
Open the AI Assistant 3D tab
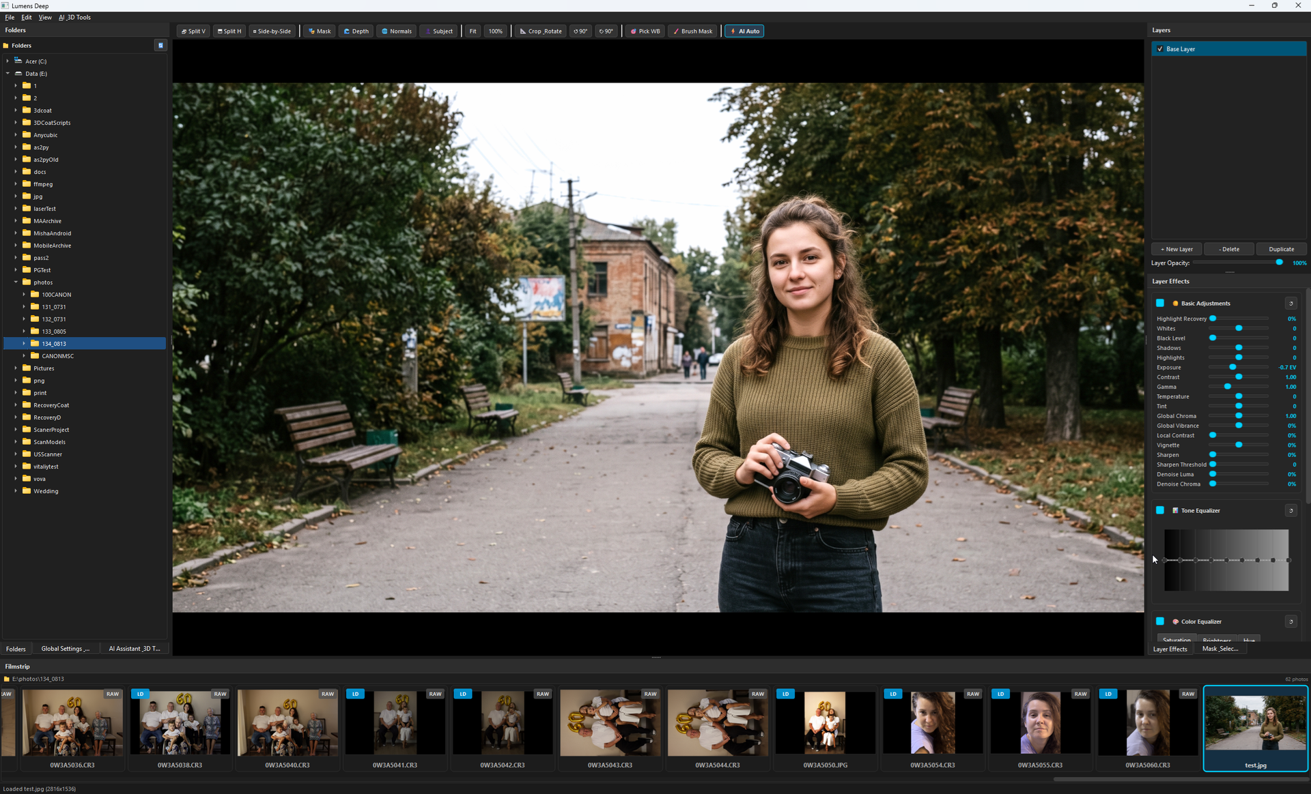[135, 649]
